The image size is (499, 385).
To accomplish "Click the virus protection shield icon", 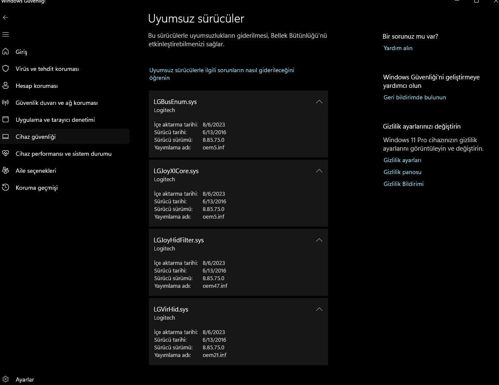I will (x=6, y=69).
